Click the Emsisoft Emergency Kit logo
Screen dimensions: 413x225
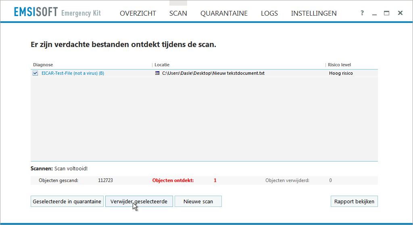(x=57, y=12)
